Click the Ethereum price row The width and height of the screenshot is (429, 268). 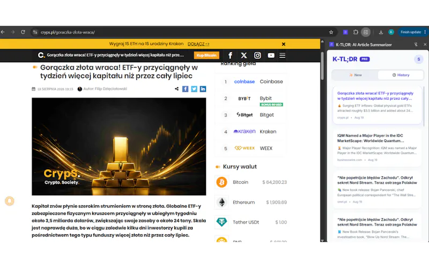pyautogui.click(x=251, y=203)
